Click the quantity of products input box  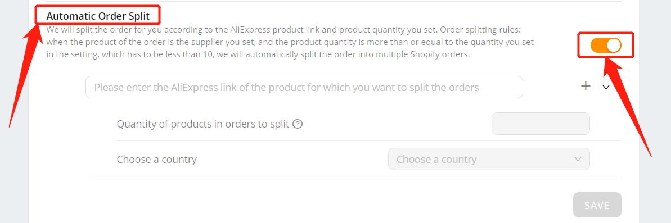(541, 124)
